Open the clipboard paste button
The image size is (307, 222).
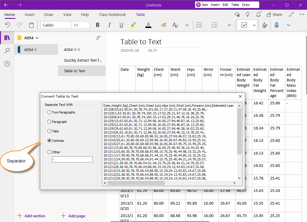pyautogui.click(x=31, y=25)
